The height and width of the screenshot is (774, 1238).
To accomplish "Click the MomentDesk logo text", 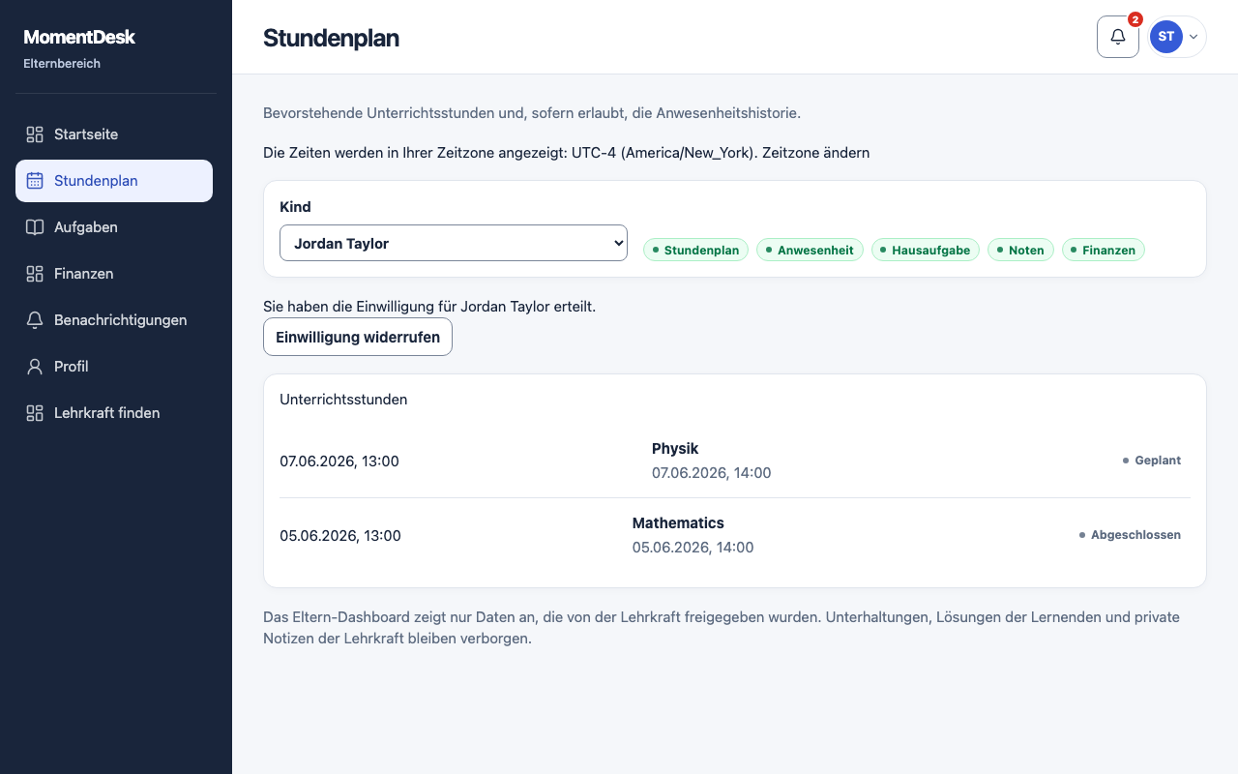I will (79, 37).
